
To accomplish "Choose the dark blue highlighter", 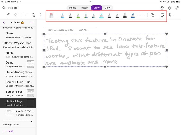I will [x=133, y=16].
